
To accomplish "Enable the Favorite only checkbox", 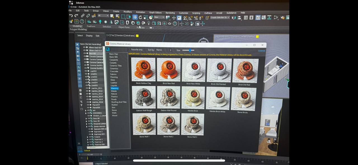I will click(x=129, y=50).
